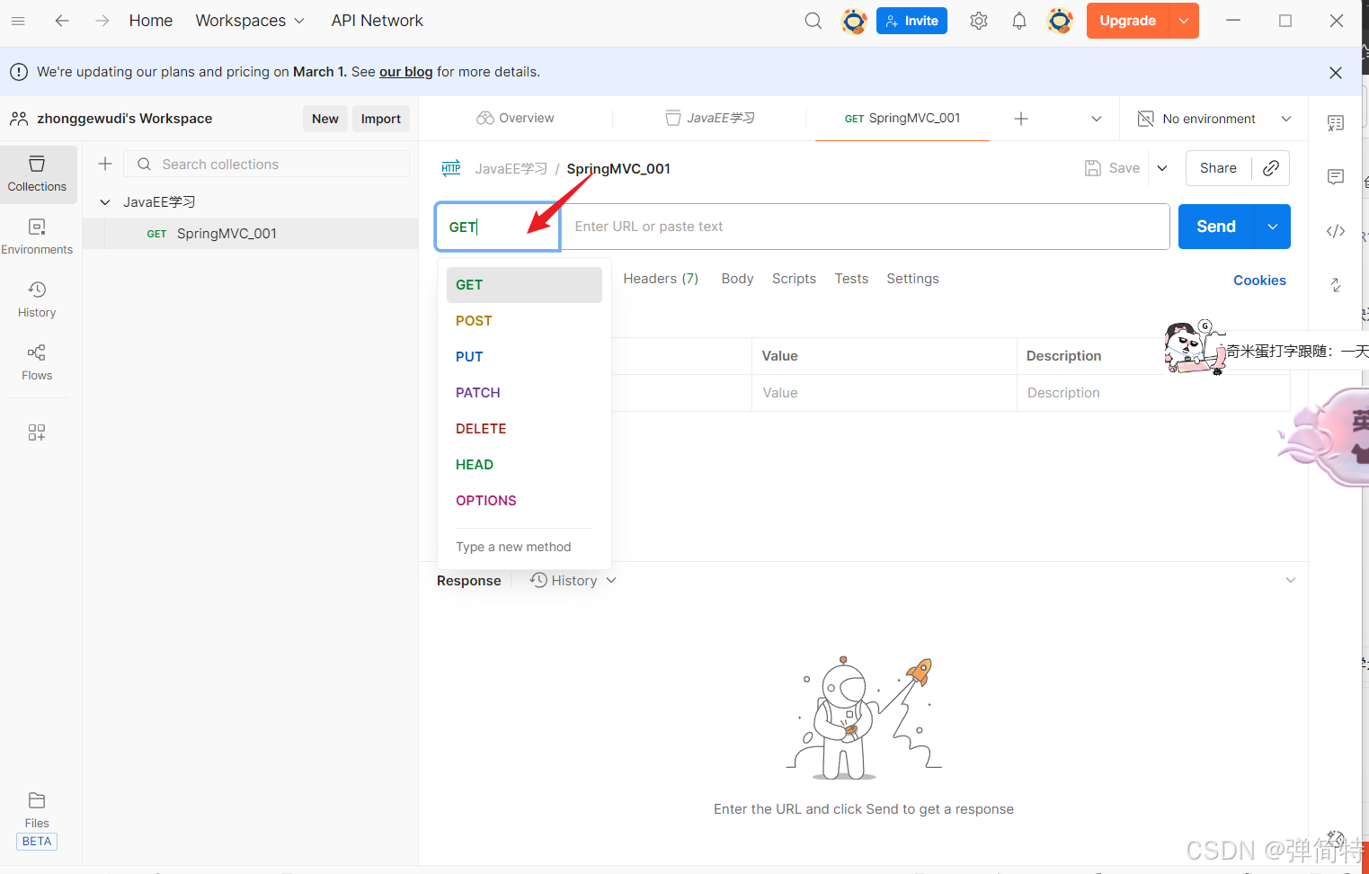Click the expand arrows icon in right sidebar

[1336, 285]
